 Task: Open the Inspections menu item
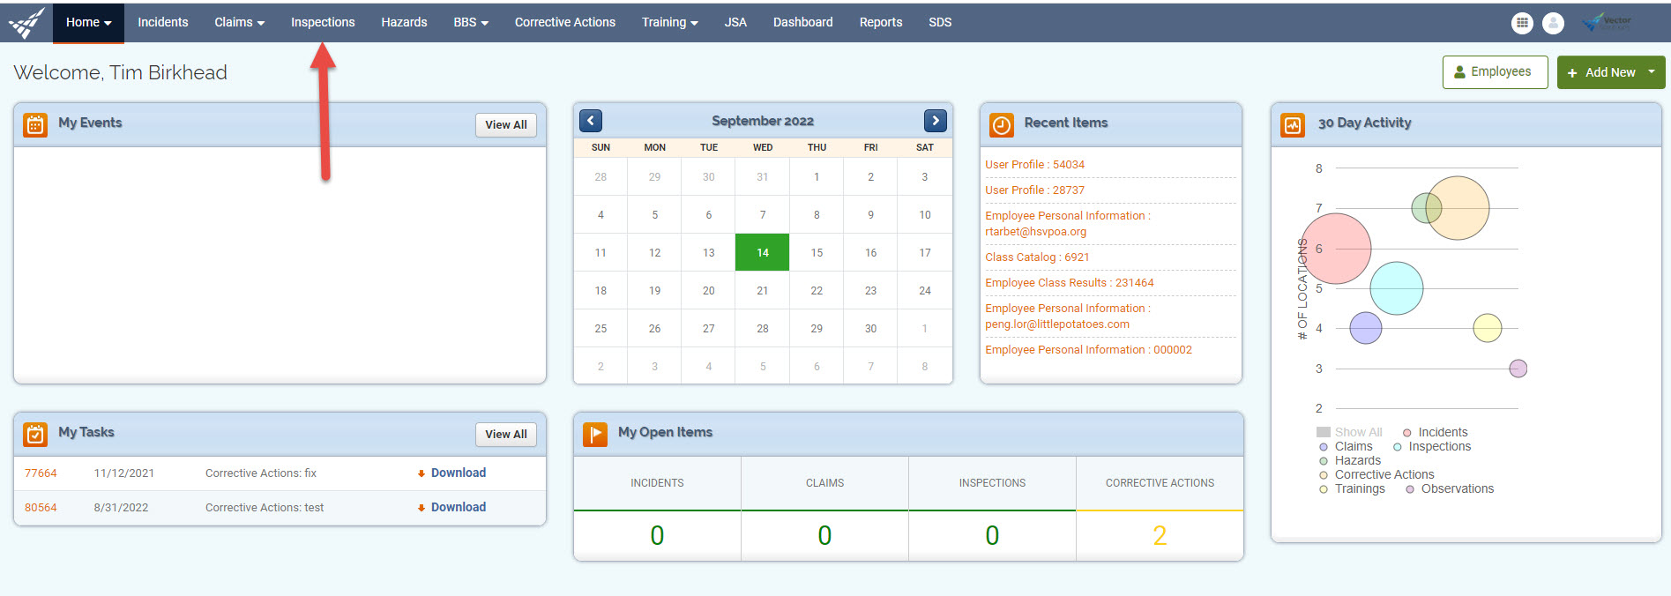point(323,22)
